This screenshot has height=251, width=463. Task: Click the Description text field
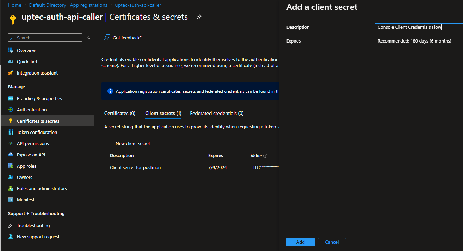(x=418, y=27)
